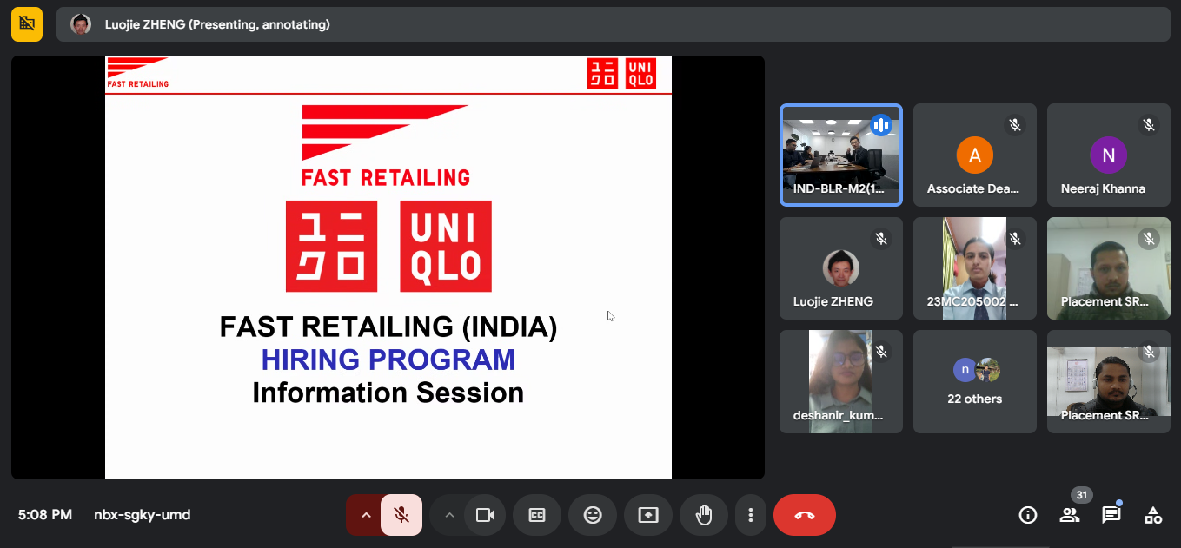Toggle closed captions button
The height and width of the screenshot is (548, 1181).
click(x=537, y=515)
